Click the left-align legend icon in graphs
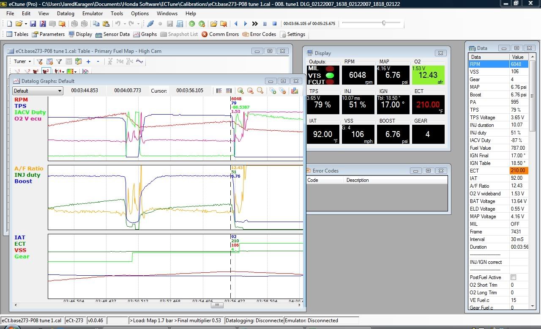 219,90
